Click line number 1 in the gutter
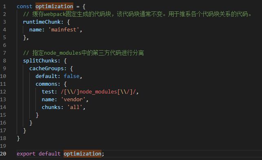262x160 pixels. [x=4, y=7]
